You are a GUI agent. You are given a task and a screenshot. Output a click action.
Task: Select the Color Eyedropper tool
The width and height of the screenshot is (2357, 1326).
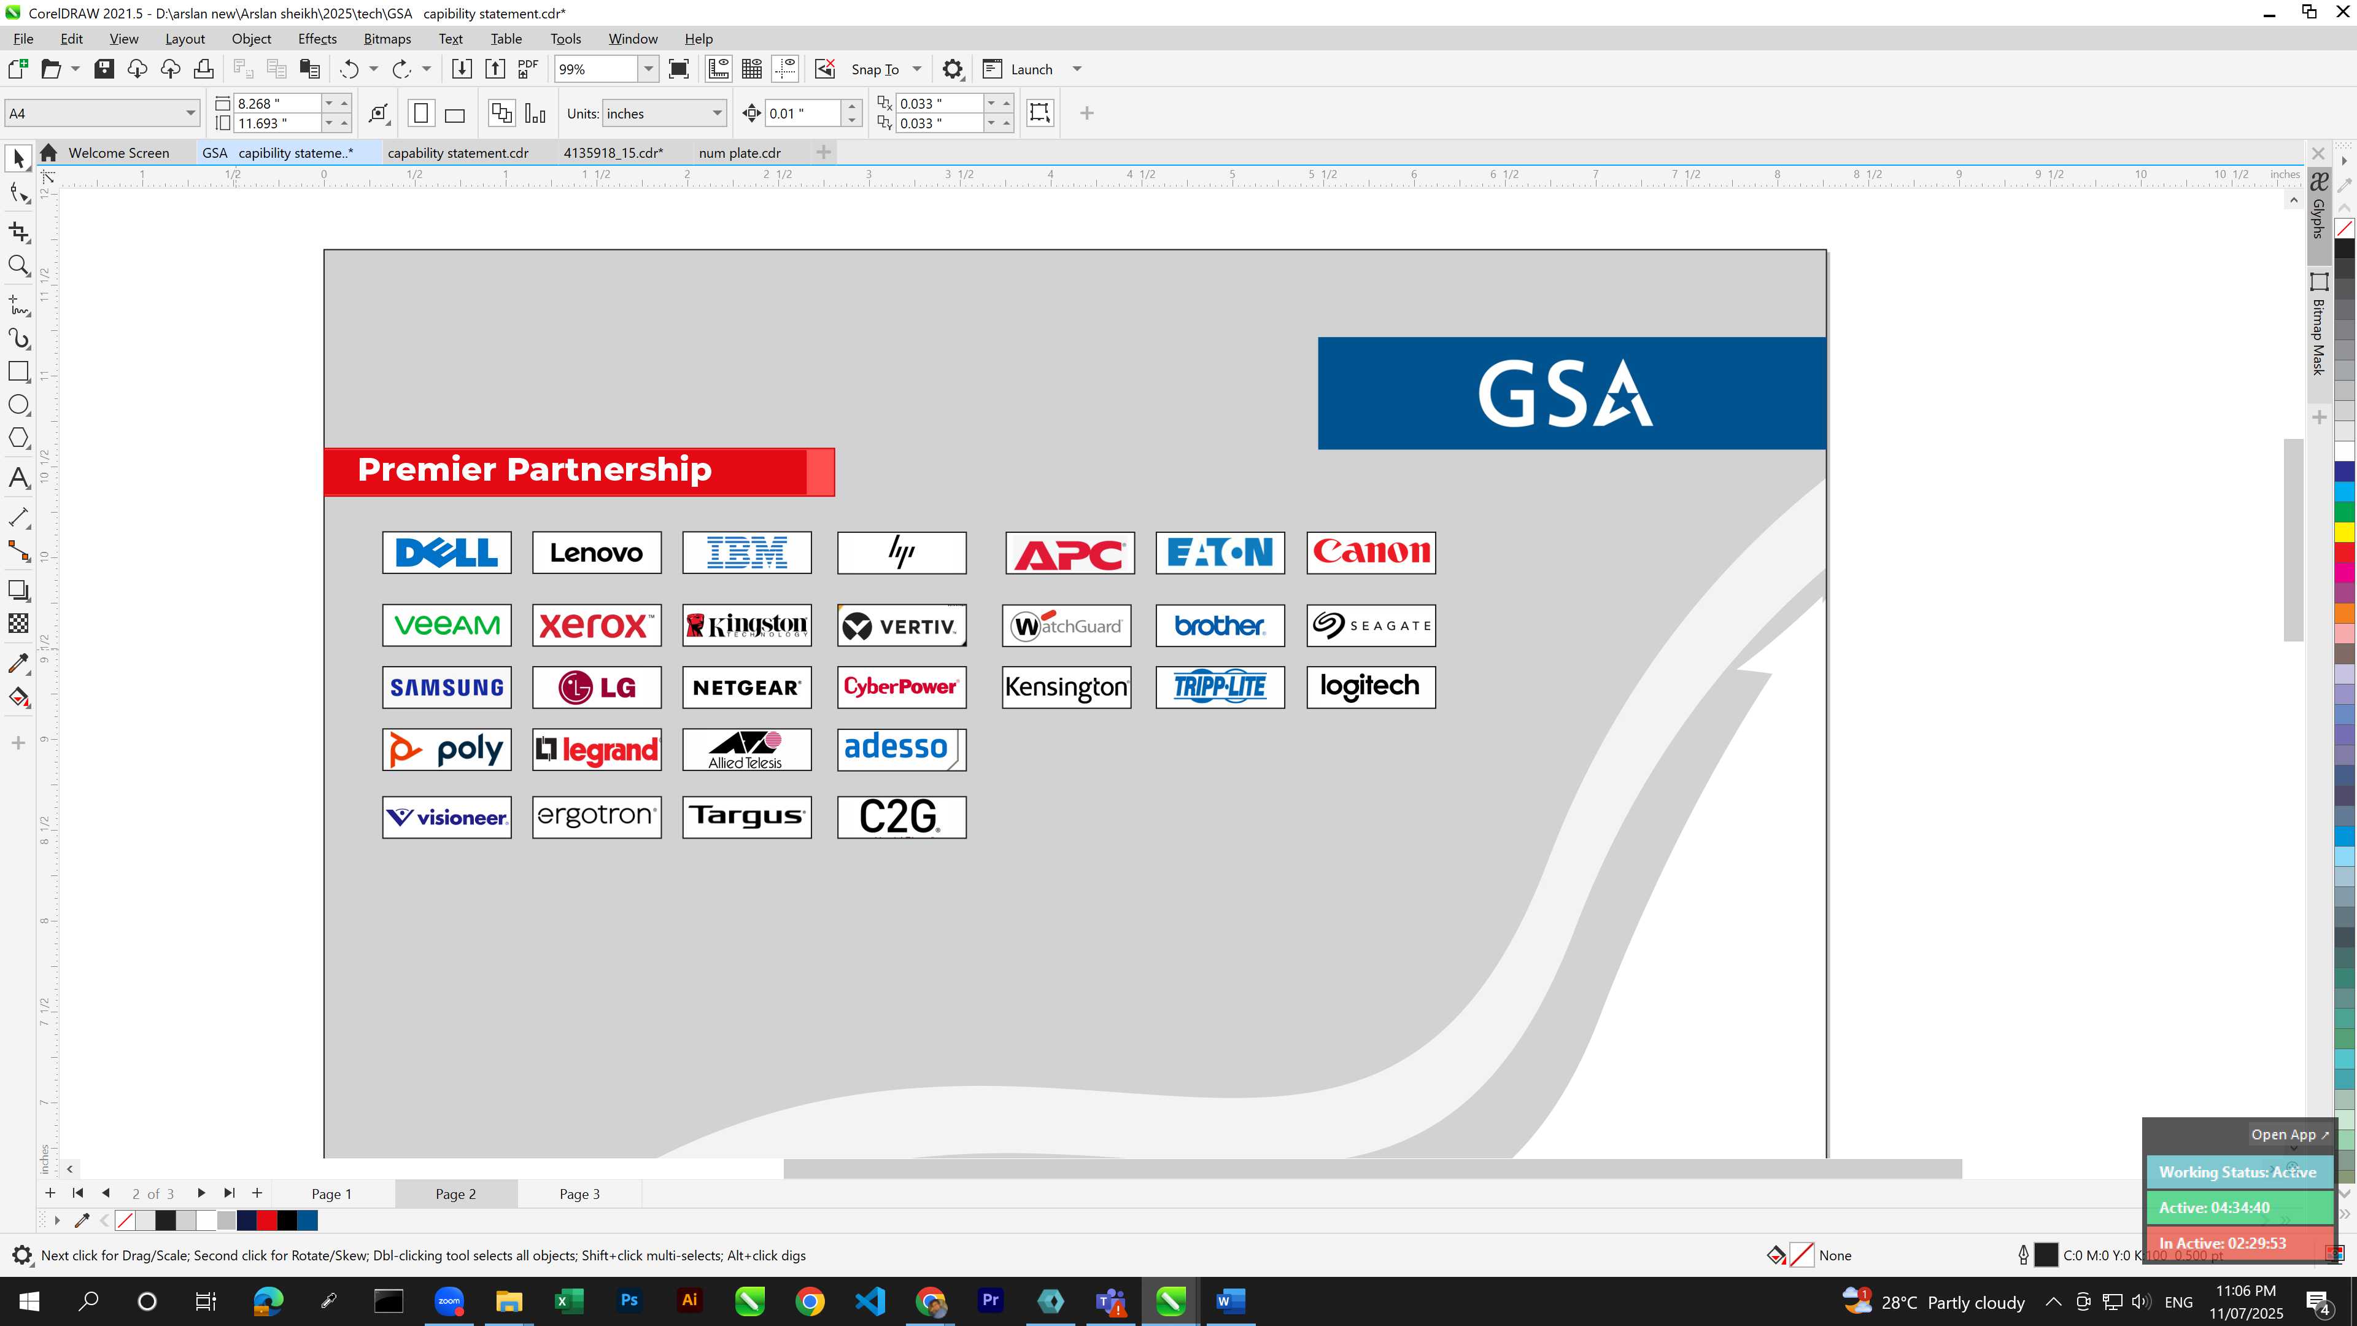coord(18,664)
